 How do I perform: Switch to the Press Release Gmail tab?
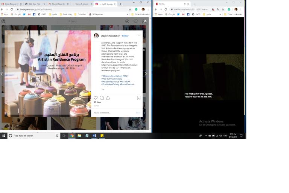11,4
